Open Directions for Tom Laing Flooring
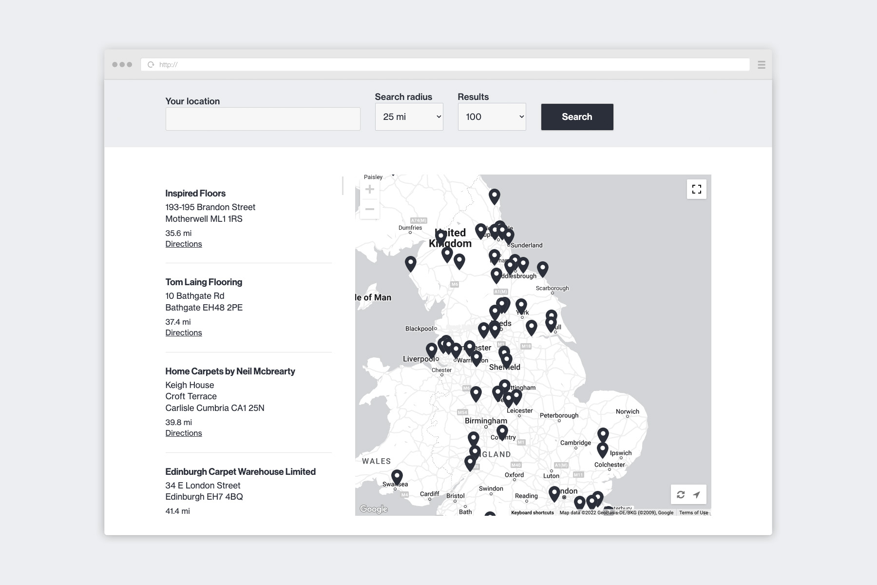 click(x=184, y=333)
